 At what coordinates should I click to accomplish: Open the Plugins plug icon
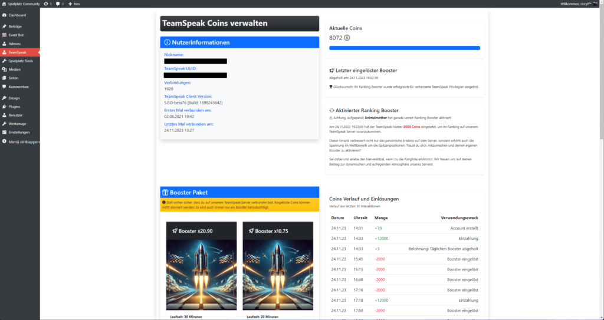click(x=4, y=107)
